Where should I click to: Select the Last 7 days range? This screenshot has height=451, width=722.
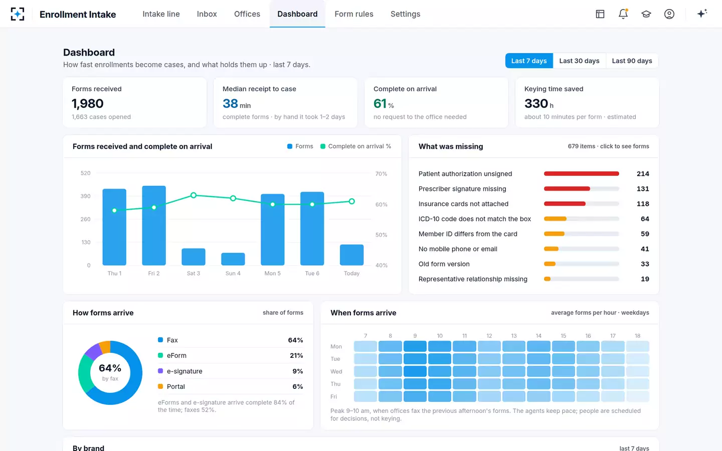pyautogui.click(x=529, y=61)
